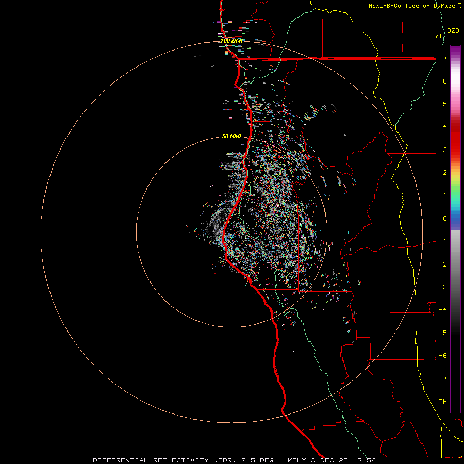Click the 50 NMI range ring label
The image size is (464, 464).
pyautogui.click(x=231, y=136)
